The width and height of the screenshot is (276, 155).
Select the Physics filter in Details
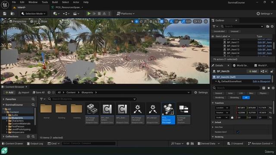pyautogui.click(x=263, y=93)
